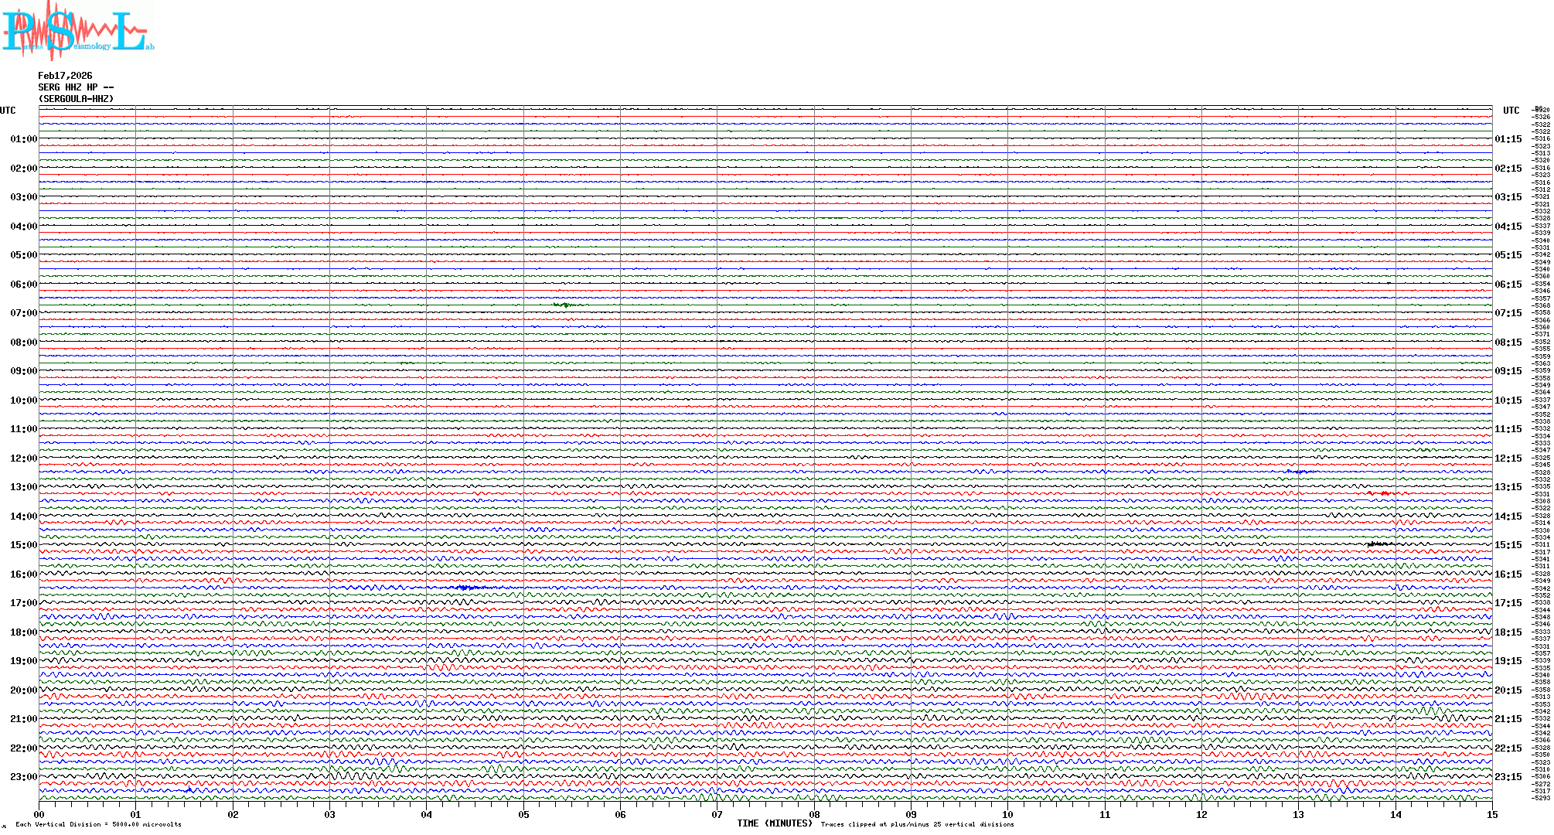Click the (SERGOULA-HHZ) channel label
Screen dimensions: 1554x835
coord(76,99)
